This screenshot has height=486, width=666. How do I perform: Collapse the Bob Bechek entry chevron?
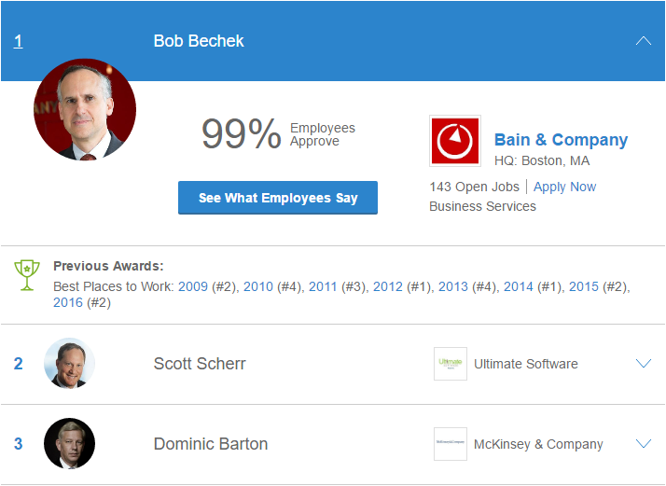click(643, 41)
